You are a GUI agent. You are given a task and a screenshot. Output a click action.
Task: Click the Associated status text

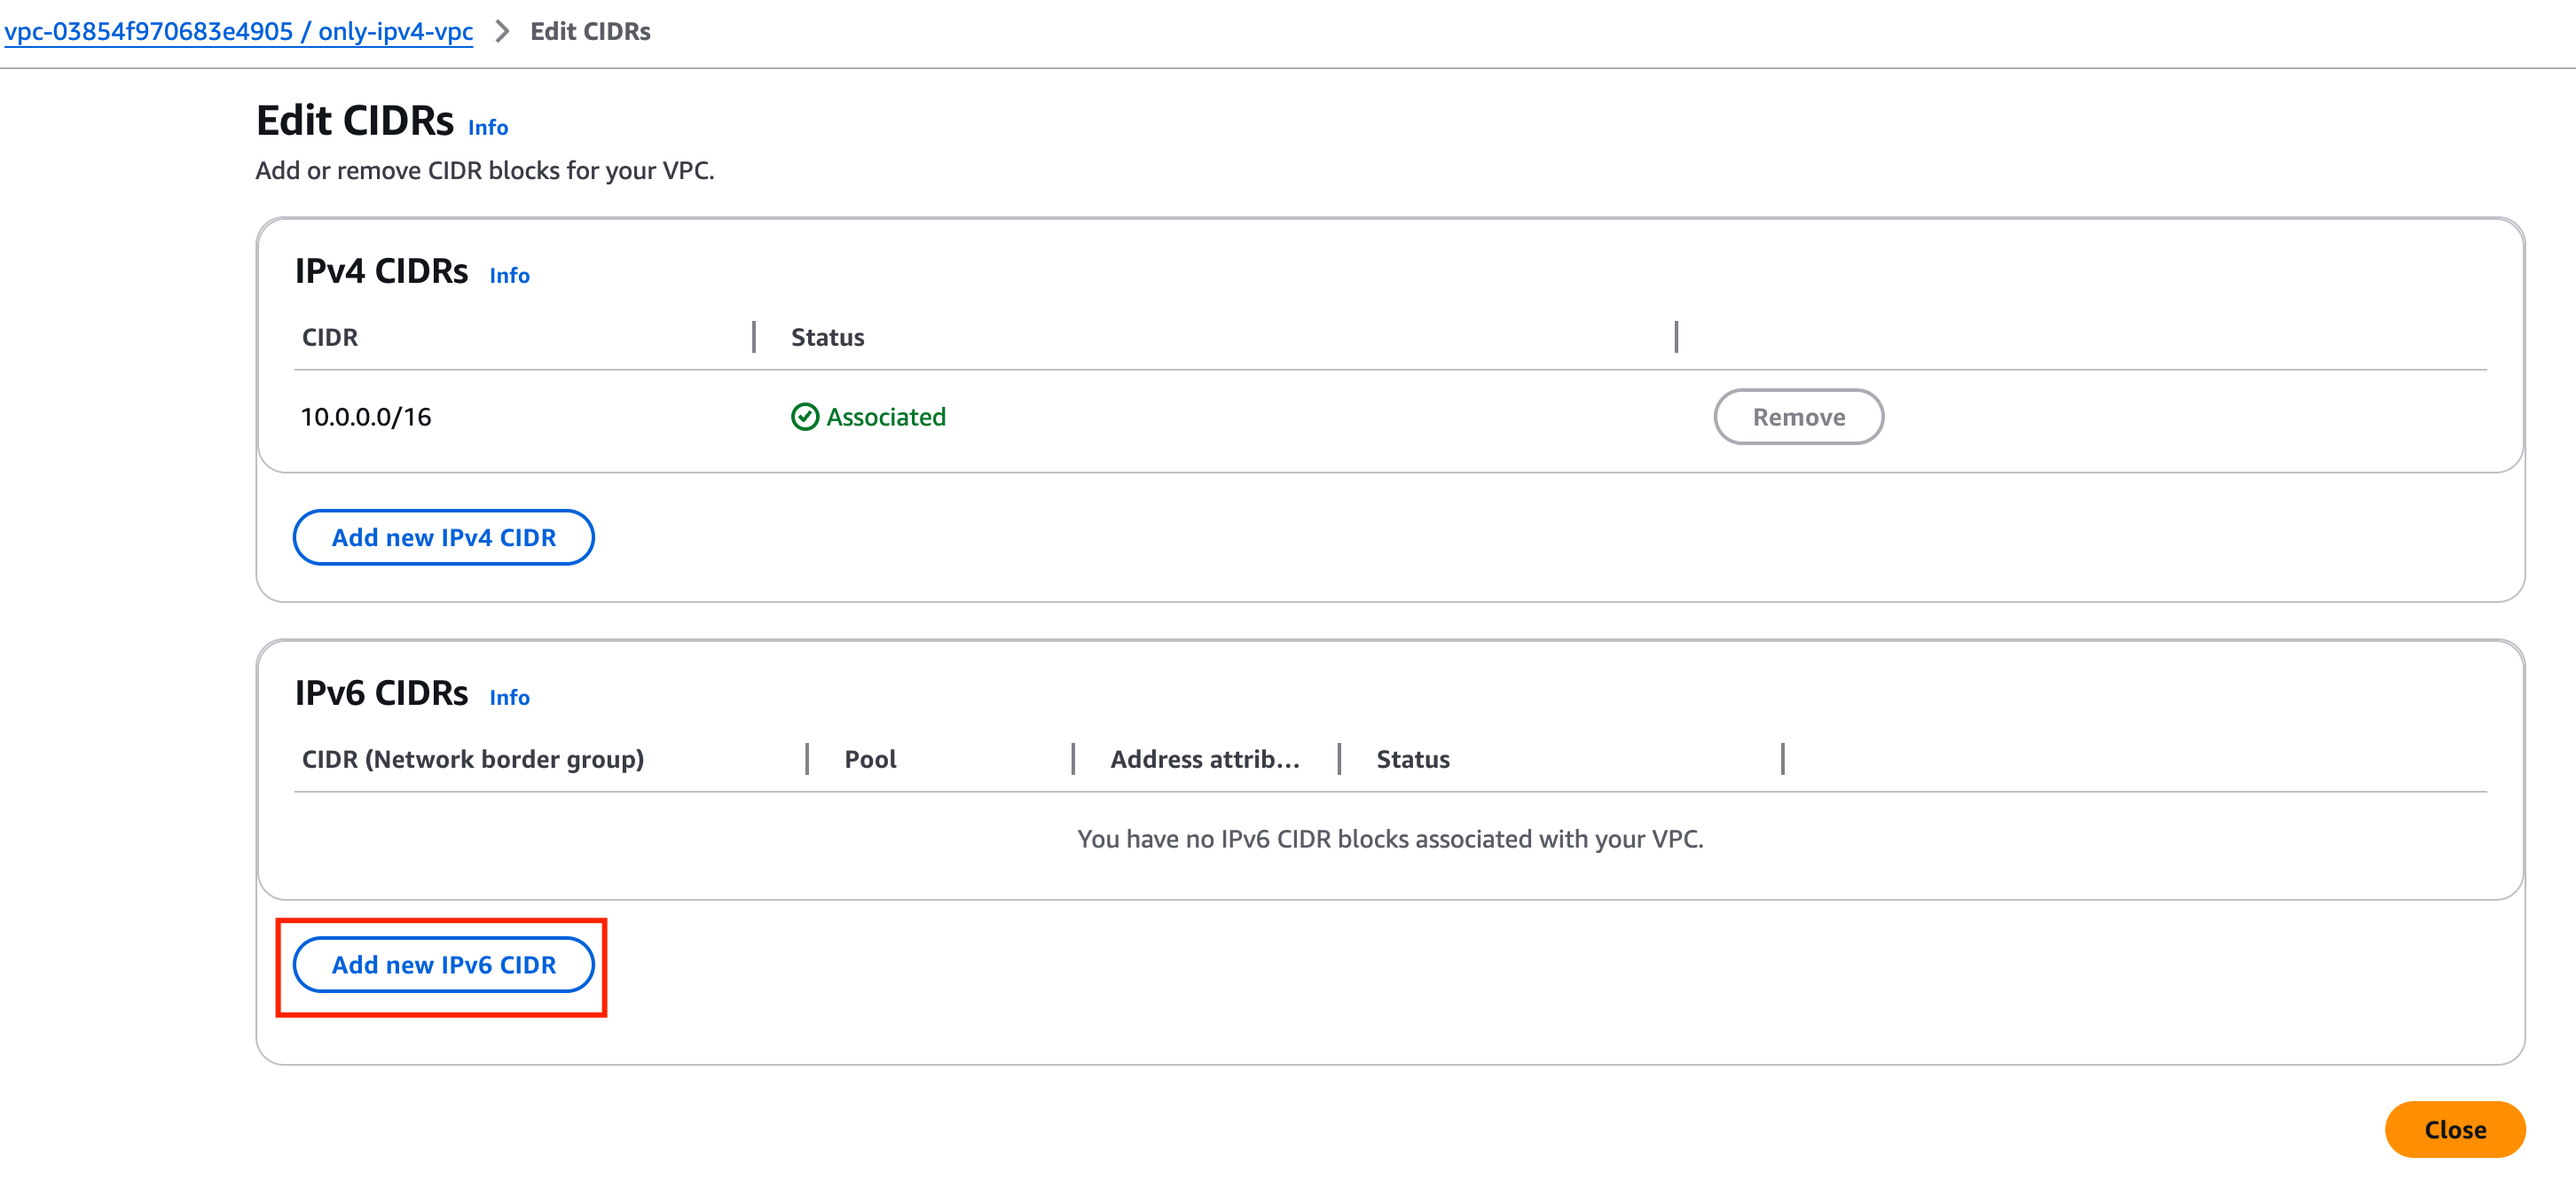pyautogui.click(x=886, y=417)
